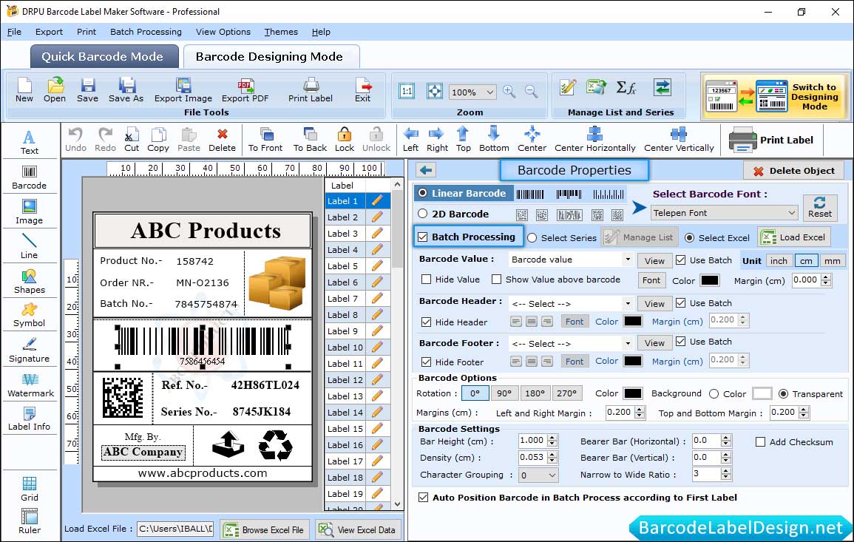Viewport: 854px width, 542px height.
Task: Click the Load Excel File path field
Action: 174,529
